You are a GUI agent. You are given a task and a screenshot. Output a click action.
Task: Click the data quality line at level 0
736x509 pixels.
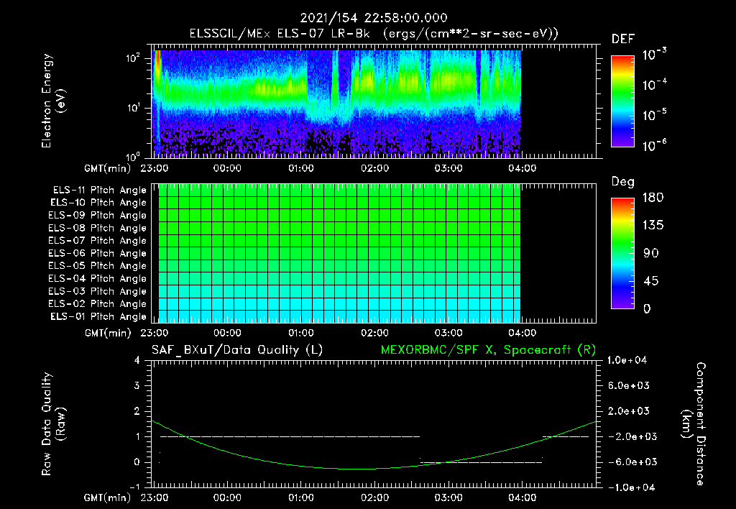click(x=481, y=462)
